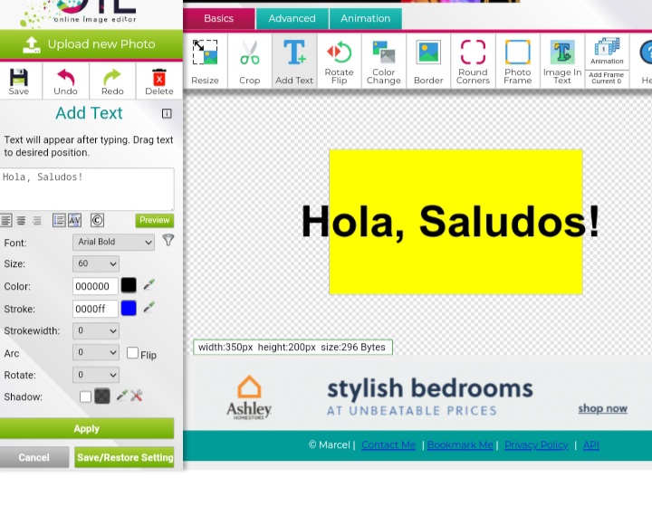Toggle the Shadow checkbox

tap(85, 397)
